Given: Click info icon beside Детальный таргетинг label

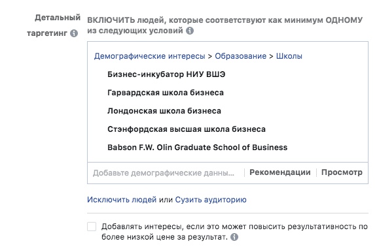Looking at the screenshot, I should point(74,33).
